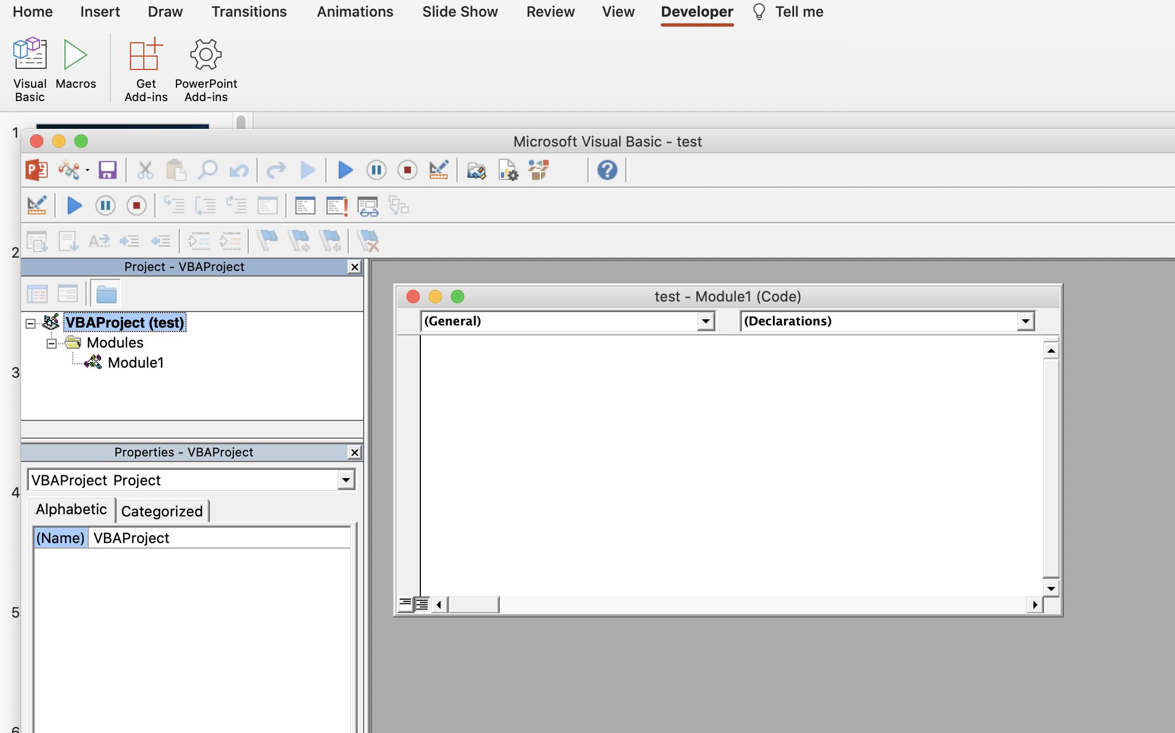Click View Code in Project pane
Screen dimensions: 1175x733
coord(37,294)
